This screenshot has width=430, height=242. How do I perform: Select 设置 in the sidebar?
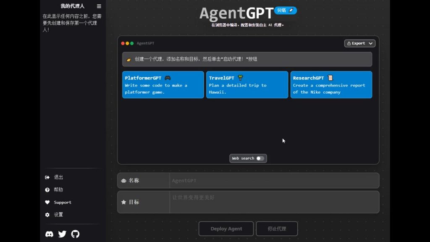pyautogui.click(x=58, y=215)
